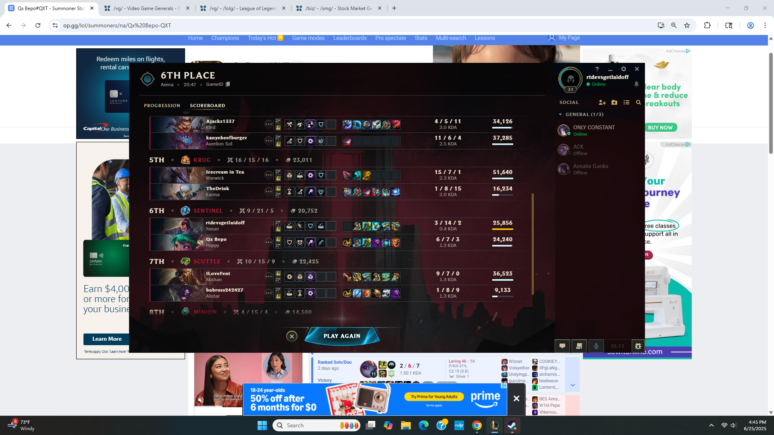Screen dimensions: 774x435
Task: Open Pro spectate in op.gg navigation
Action: (x=390, y=38)
